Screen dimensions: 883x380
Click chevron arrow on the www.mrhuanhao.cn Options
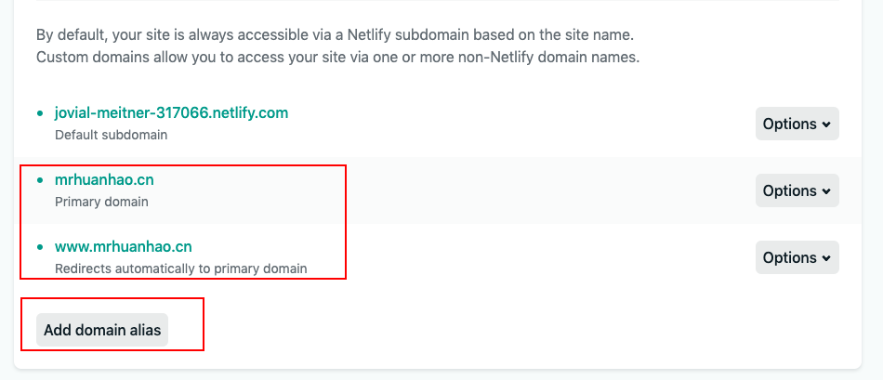pos(826,258)
